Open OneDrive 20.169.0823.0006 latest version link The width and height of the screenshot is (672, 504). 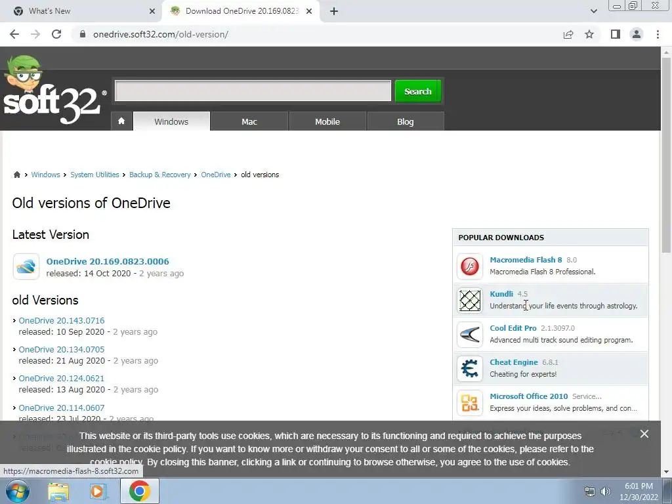[108, 261]
